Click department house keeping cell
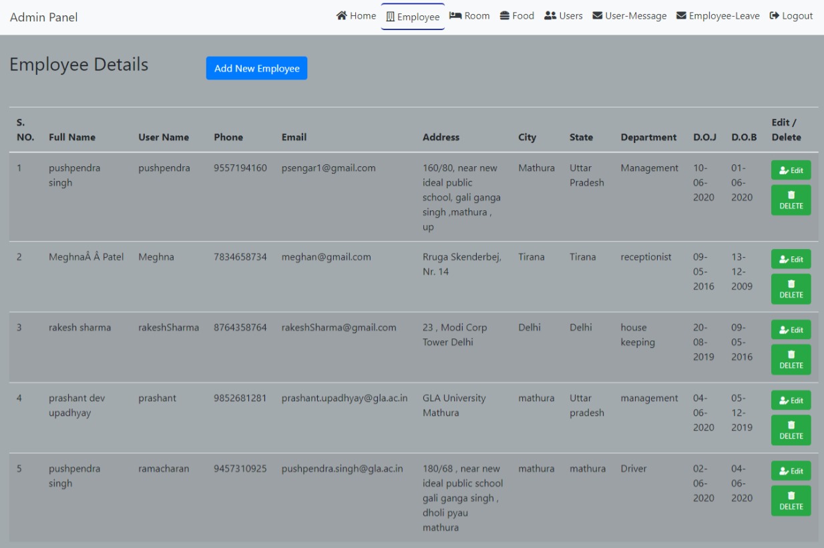 pos(638,335)
